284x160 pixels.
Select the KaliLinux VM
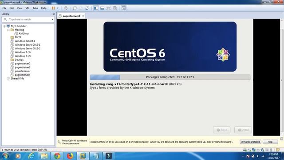point(24,34)
